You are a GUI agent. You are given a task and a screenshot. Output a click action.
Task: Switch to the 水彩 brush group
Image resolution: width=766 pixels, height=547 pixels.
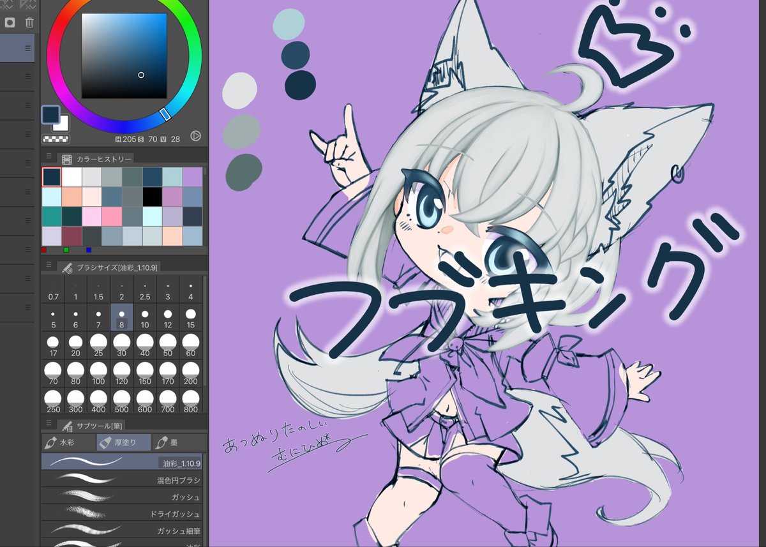coord(68,442)
